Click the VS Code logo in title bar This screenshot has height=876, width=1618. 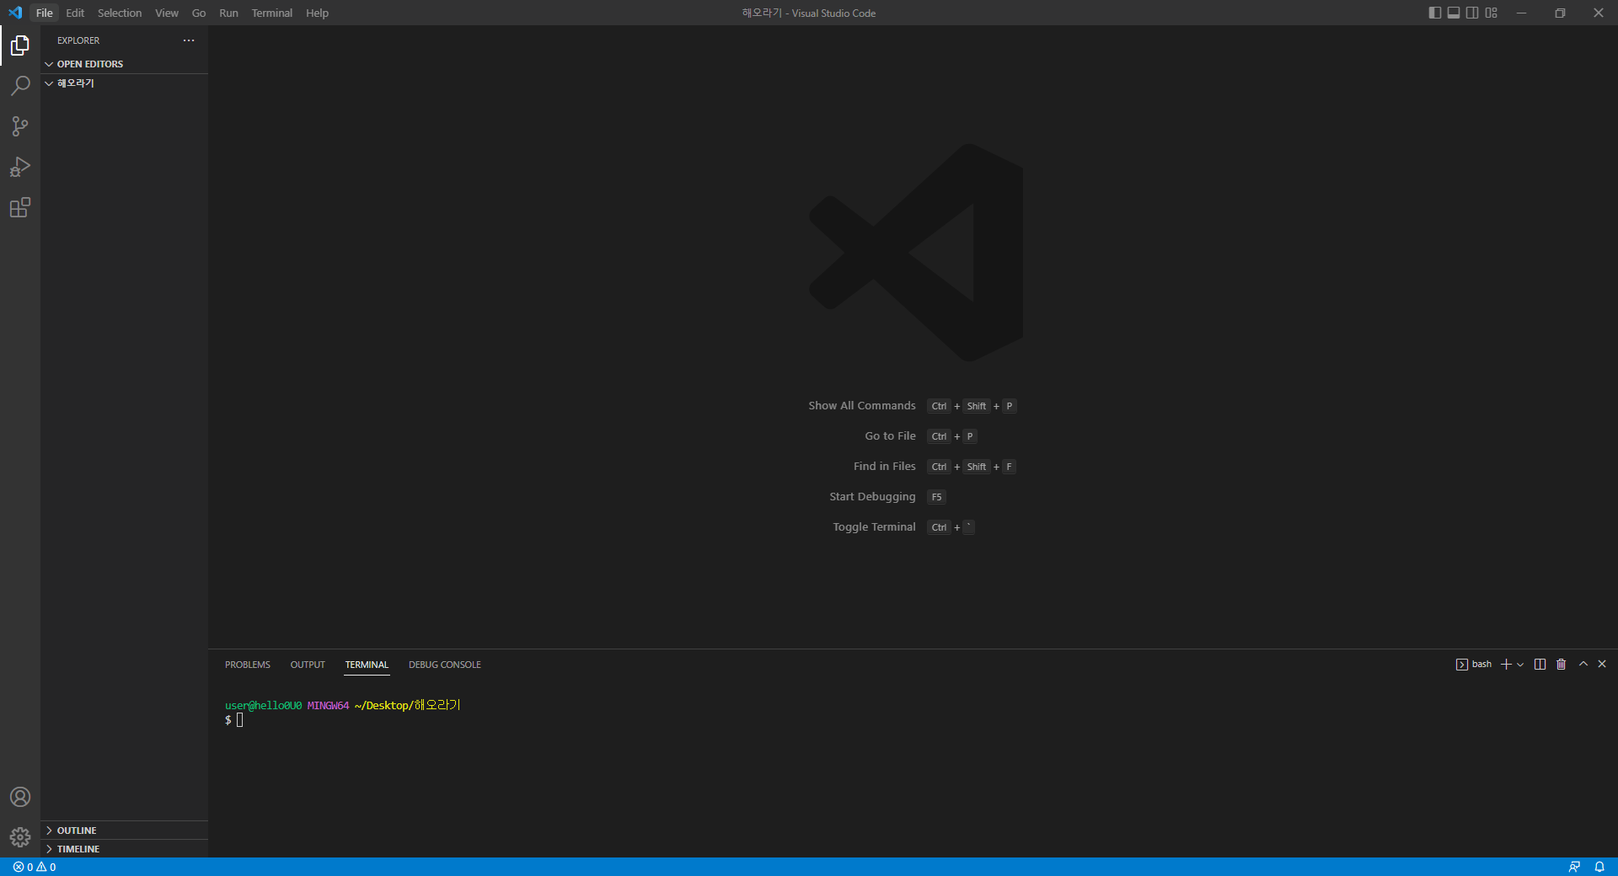(14, 13)
